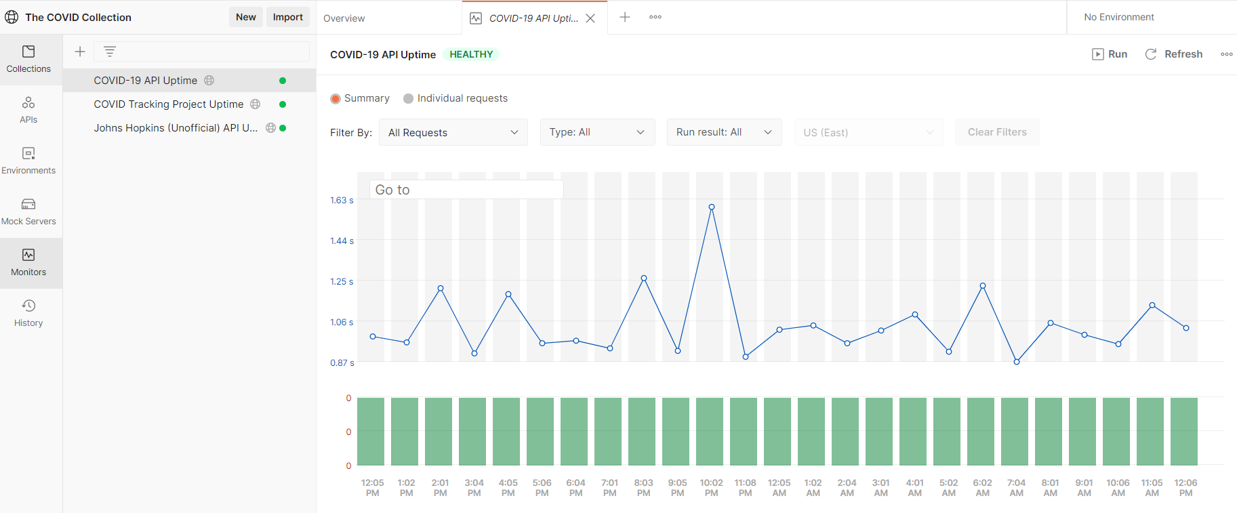Click the Import button
1237x513 pixels.
coord(288,17)
